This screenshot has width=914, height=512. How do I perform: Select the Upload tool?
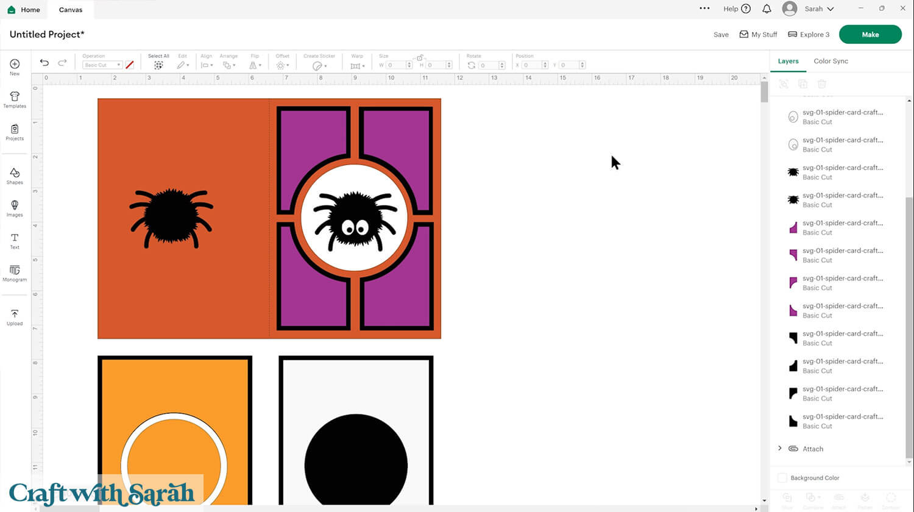pyautogui.click(x=14, y=316)
